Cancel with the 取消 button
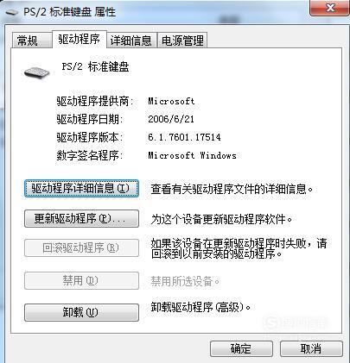The image size is (350, 363). (311, 348)
